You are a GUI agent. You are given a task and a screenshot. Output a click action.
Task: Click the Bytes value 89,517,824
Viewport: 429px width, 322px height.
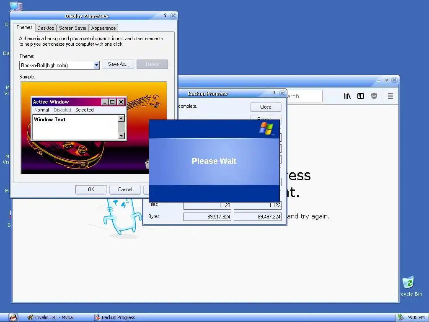tap(207, 217)
